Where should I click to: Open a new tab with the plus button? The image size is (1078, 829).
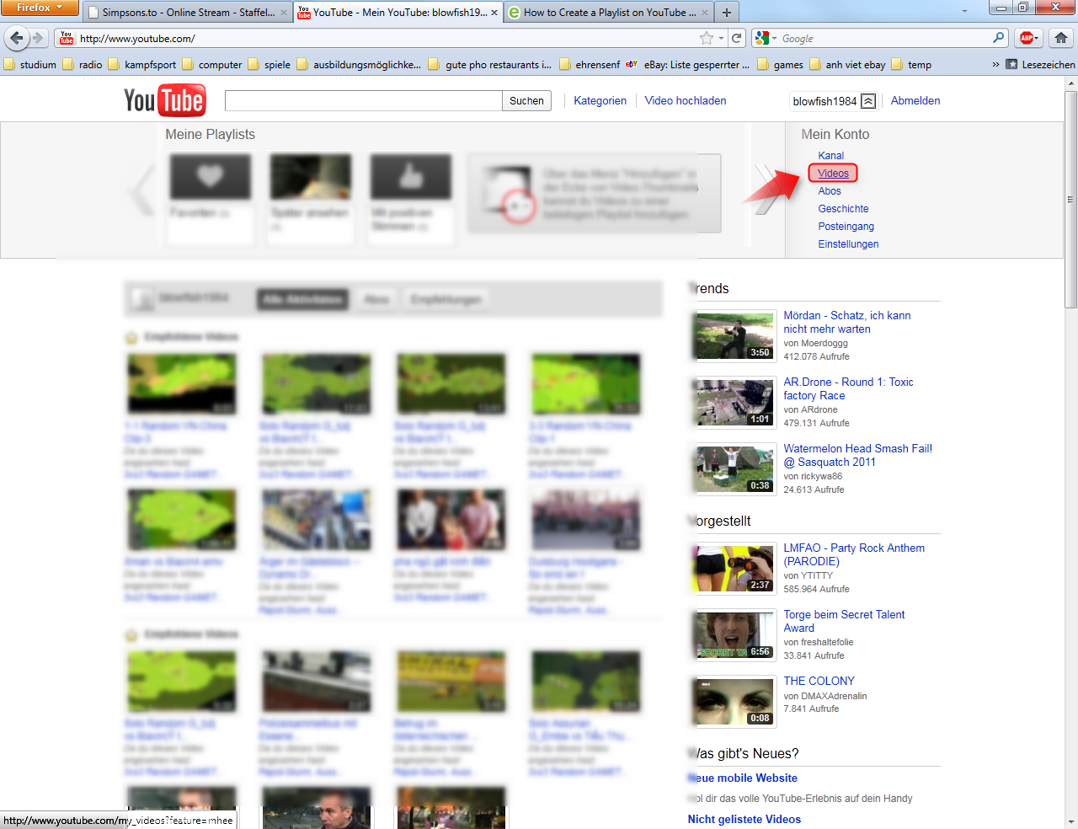(727, 13)
